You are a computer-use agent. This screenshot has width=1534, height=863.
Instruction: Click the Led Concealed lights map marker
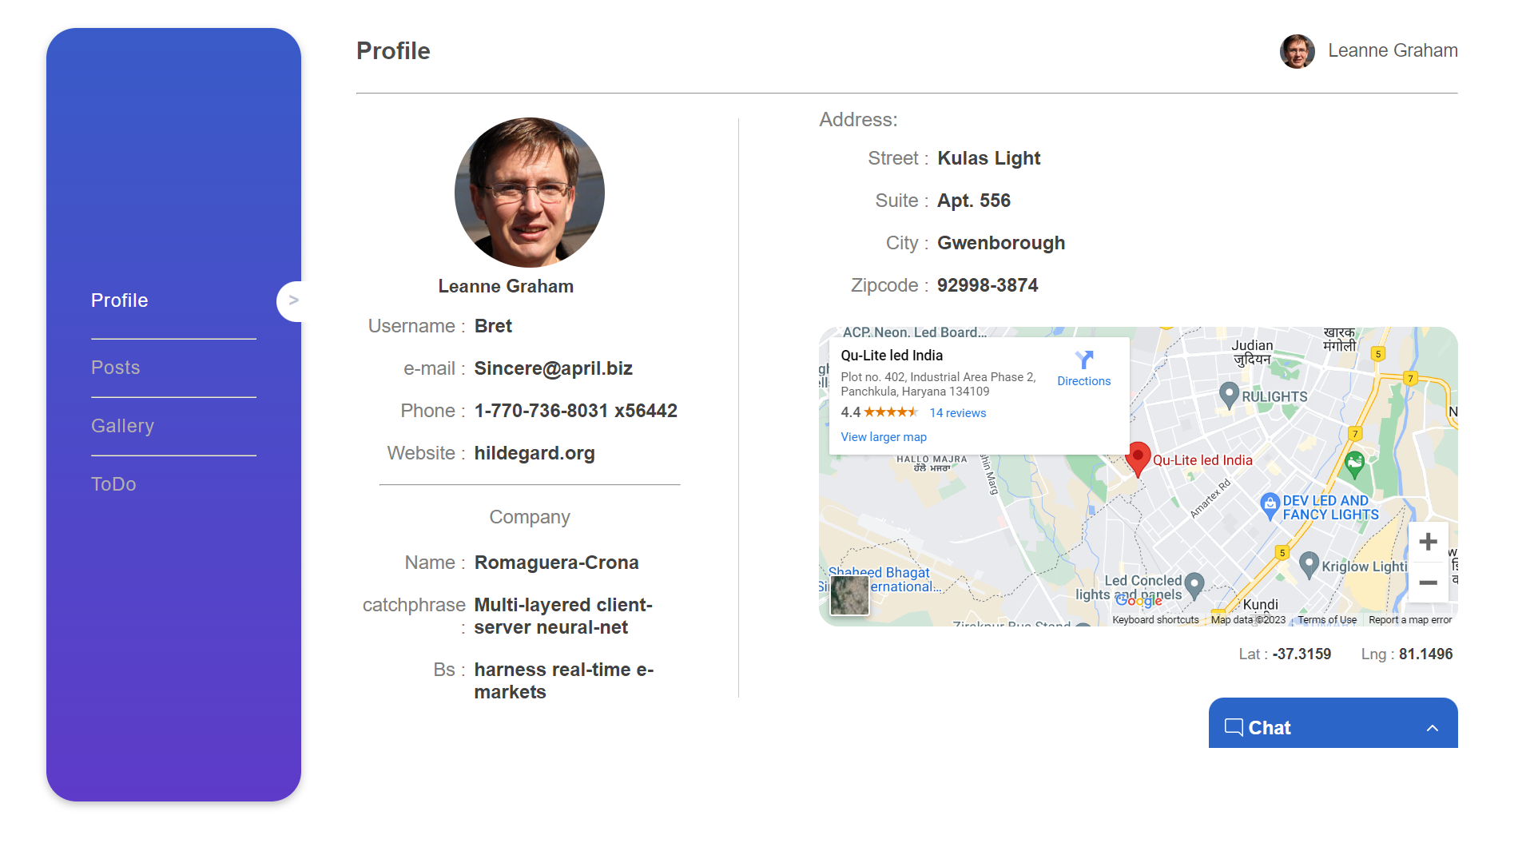tap(1194, 585)
